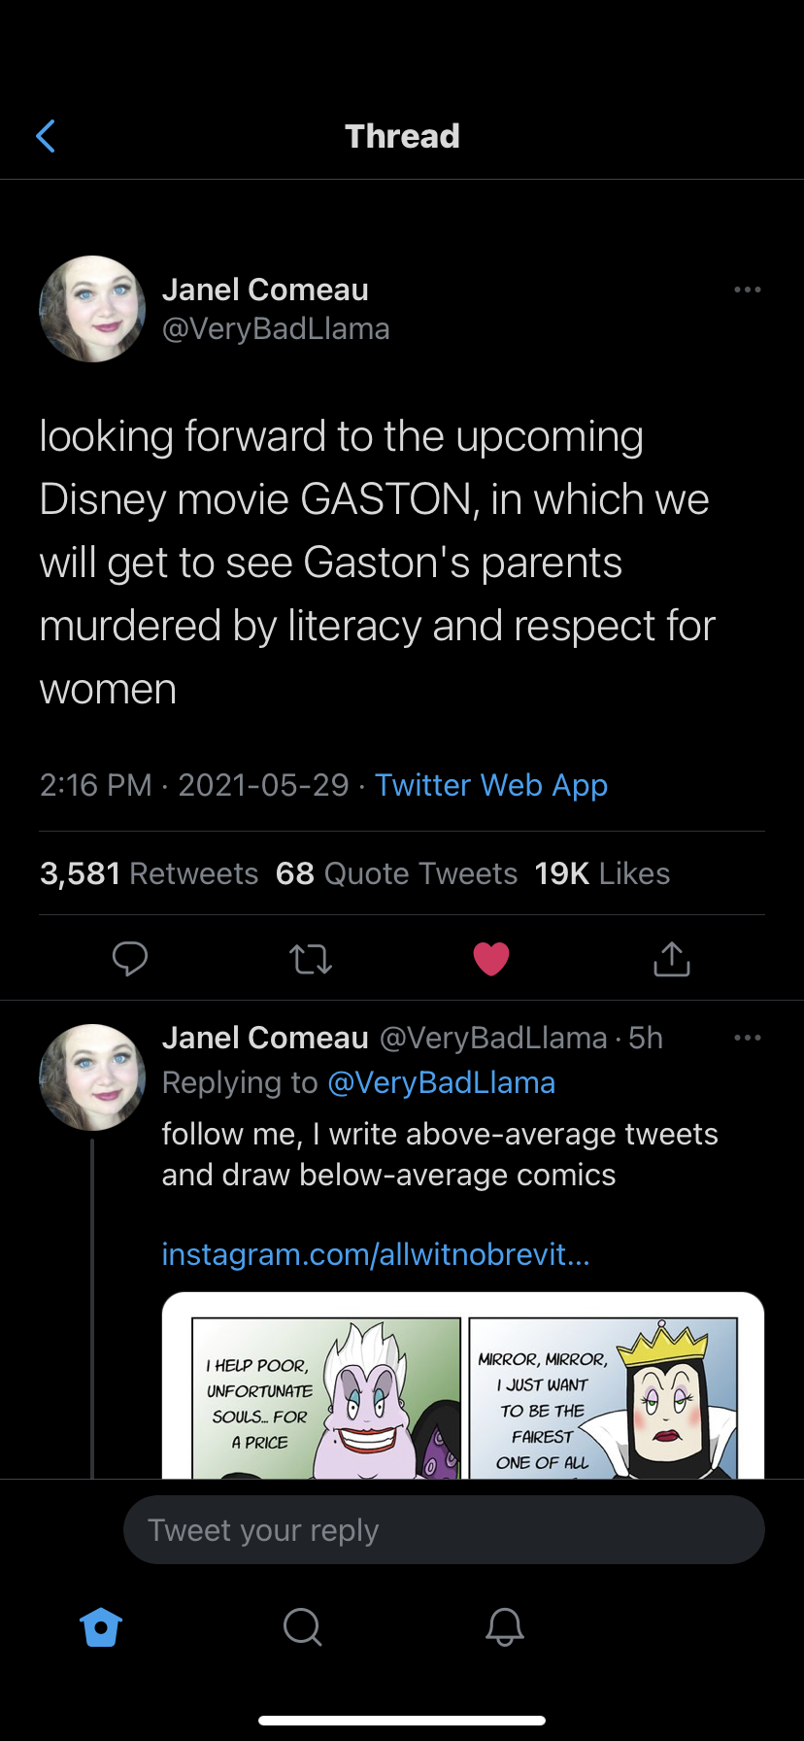Go to Home tab in bottom bar

(102, 1626)
